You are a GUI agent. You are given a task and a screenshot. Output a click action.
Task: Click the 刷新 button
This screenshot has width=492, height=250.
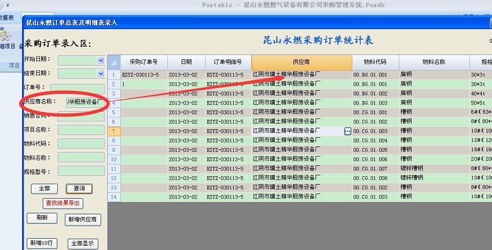click(42, 218)
